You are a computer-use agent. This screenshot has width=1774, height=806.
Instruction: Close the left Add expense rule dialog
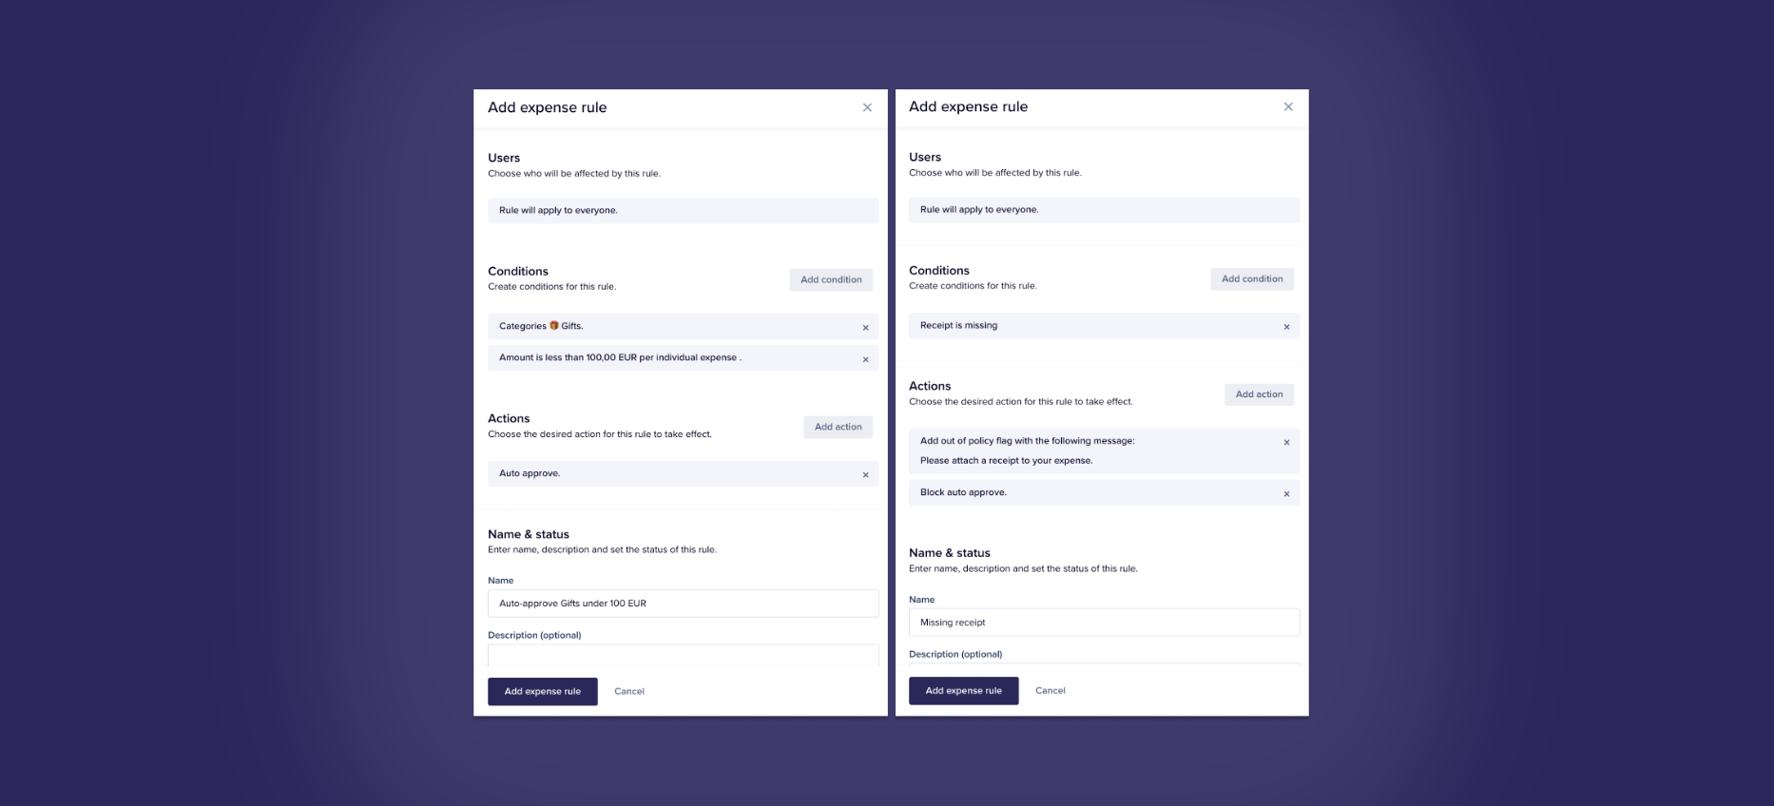(x=867, y=107)
